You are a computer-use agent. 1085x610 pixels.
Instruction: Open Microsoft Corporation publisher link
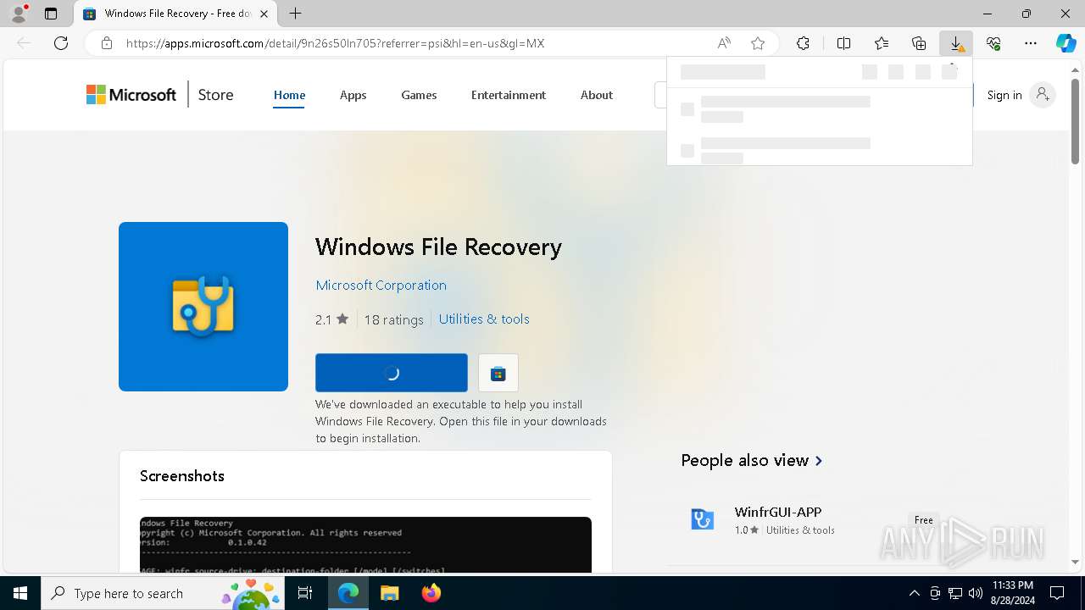381,285
